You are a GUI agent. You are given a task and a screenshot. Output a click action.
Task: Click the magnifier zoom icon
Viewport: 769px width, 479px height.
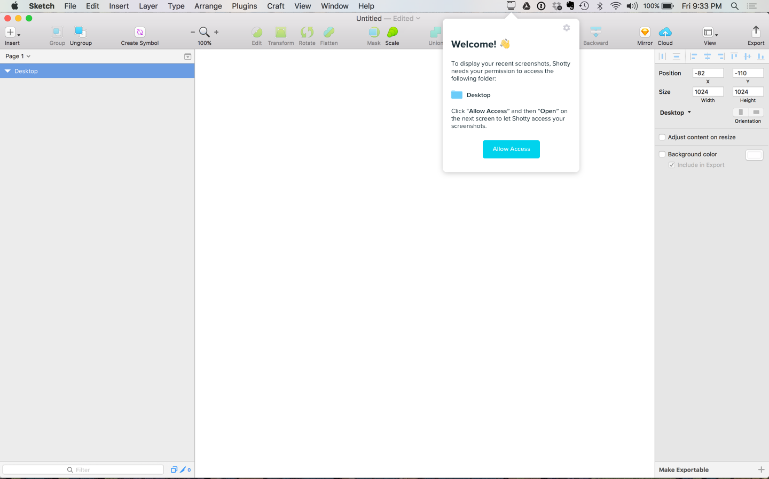click(x=204, y=32)
